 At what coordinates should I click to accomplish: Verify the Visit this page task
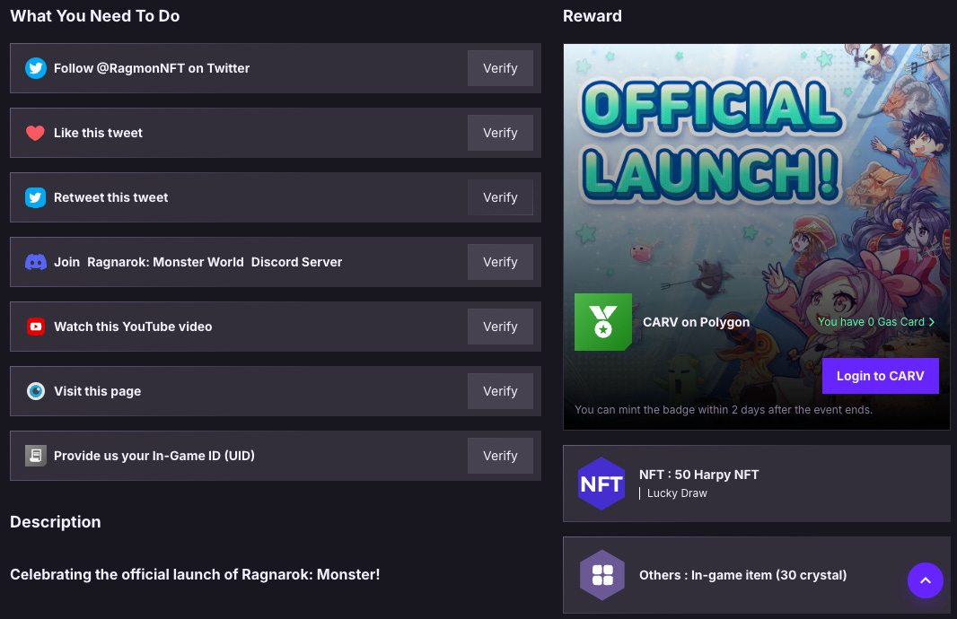coord(500,391)
